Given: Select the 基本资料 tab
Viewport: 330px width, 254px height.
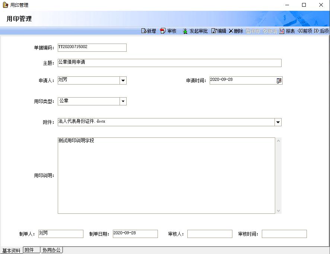Looking at the screenshot, I should click(x=11, y=251).
